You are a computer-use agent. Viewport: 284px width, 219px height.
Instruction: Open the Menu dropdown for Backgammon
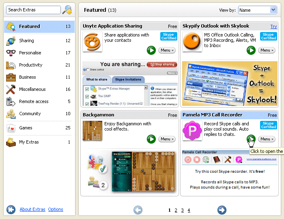tap(167, 139)
